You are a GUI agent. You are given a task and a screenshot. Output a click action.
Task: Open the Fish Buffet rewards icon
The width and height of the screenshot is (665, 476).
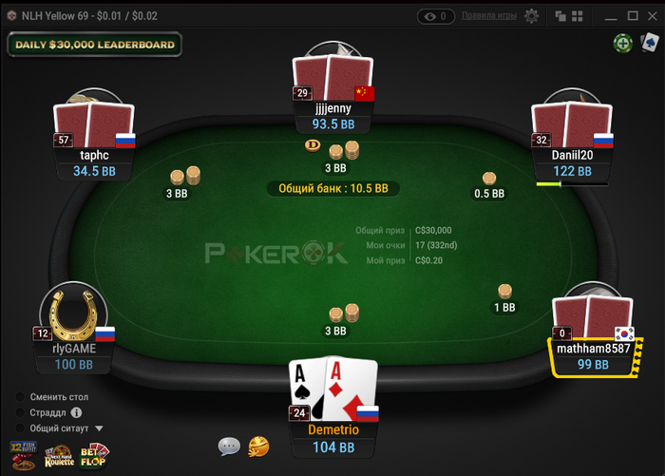point(24,455)
